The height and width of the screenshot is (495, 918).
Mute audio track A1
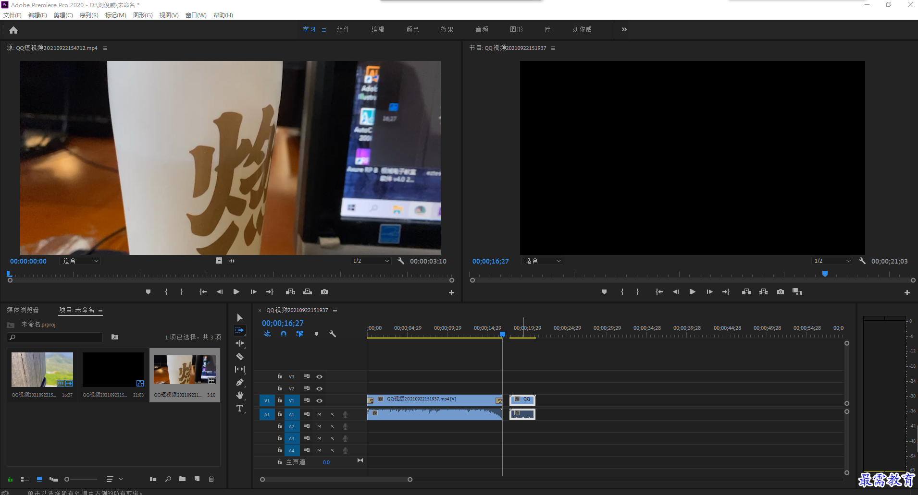pyautogui.click(x=319, y=414)
